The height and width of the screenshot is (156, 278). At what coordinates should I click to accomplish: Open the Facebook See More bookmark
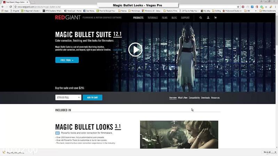click(89, 11)
